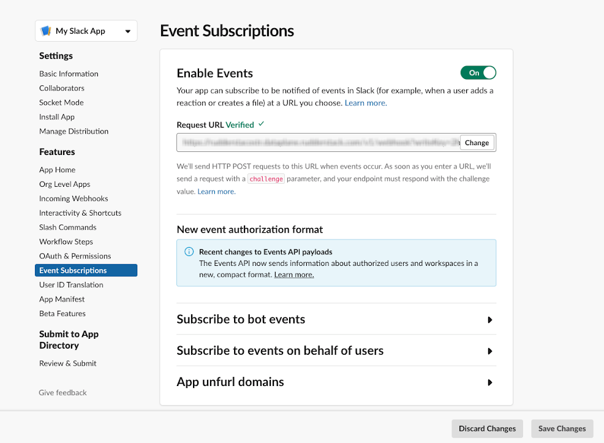Click Recent changes to Events API payloads text

pos(265,252)
